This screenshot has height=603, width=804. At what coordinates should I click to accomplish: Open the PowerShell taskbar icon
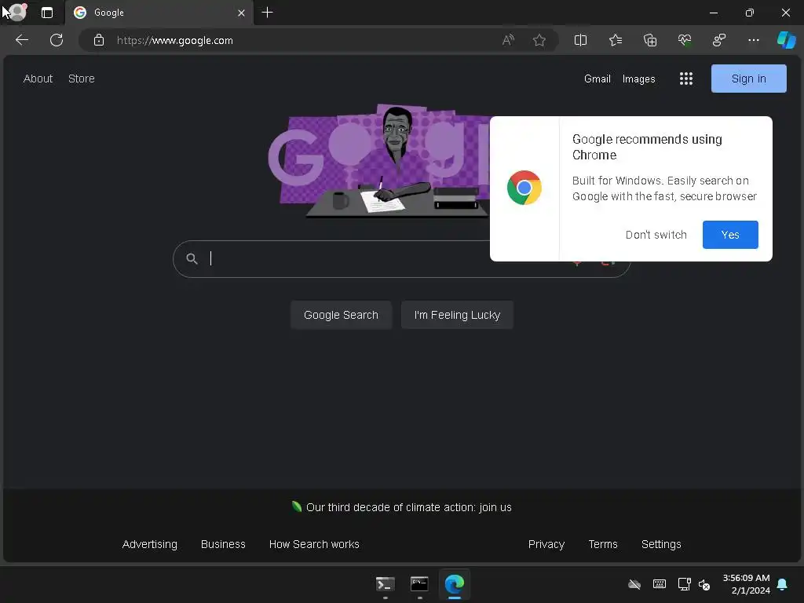385,584
